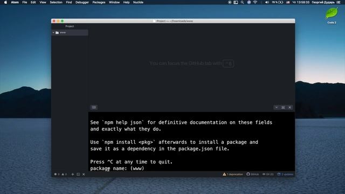View the 2 updates available
Image resolution: width=345 pixels, height=194 pixels.
(x=285, y=174)
